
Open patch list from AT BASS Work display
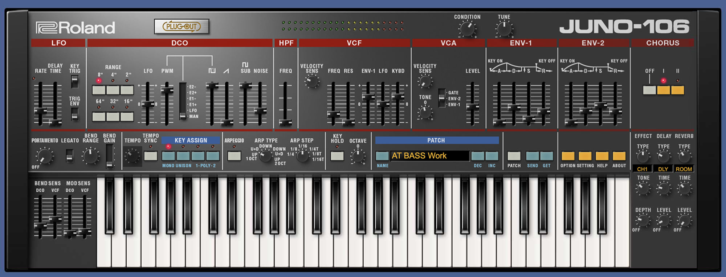[x=429, y=156]
